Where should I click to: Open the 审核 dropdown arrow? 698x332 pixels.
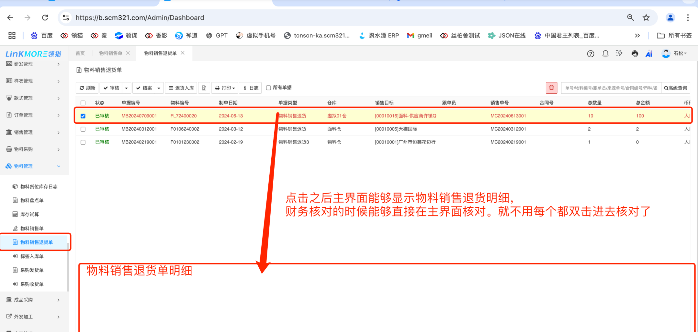point(126,88)
